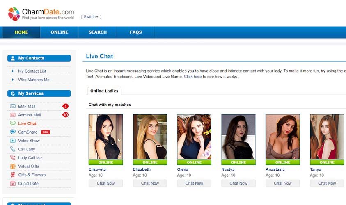Open the Live Chat speech bubble icon
The height and width of the screenshot is (205, 346).
click(x=13, y=123)
